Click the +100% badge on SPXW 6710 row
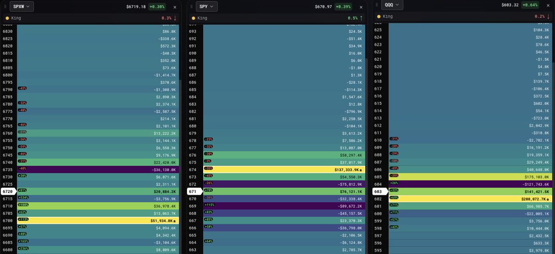This screenshot has height=254, width=555. click(x=23, y=205)
